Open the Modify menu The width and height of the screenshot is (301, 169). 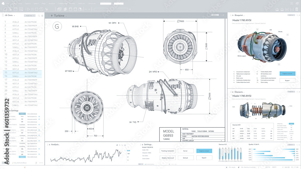tap(72, 3)
